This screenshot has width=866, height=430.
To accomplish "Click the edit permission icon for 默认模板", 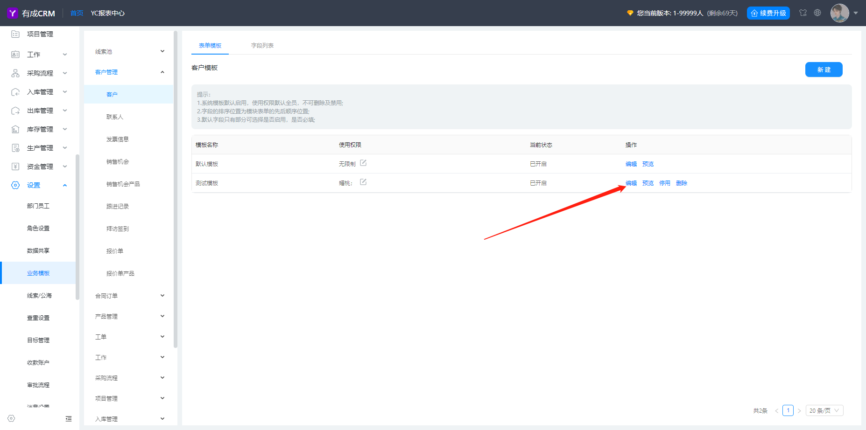I will pos(363,163).
